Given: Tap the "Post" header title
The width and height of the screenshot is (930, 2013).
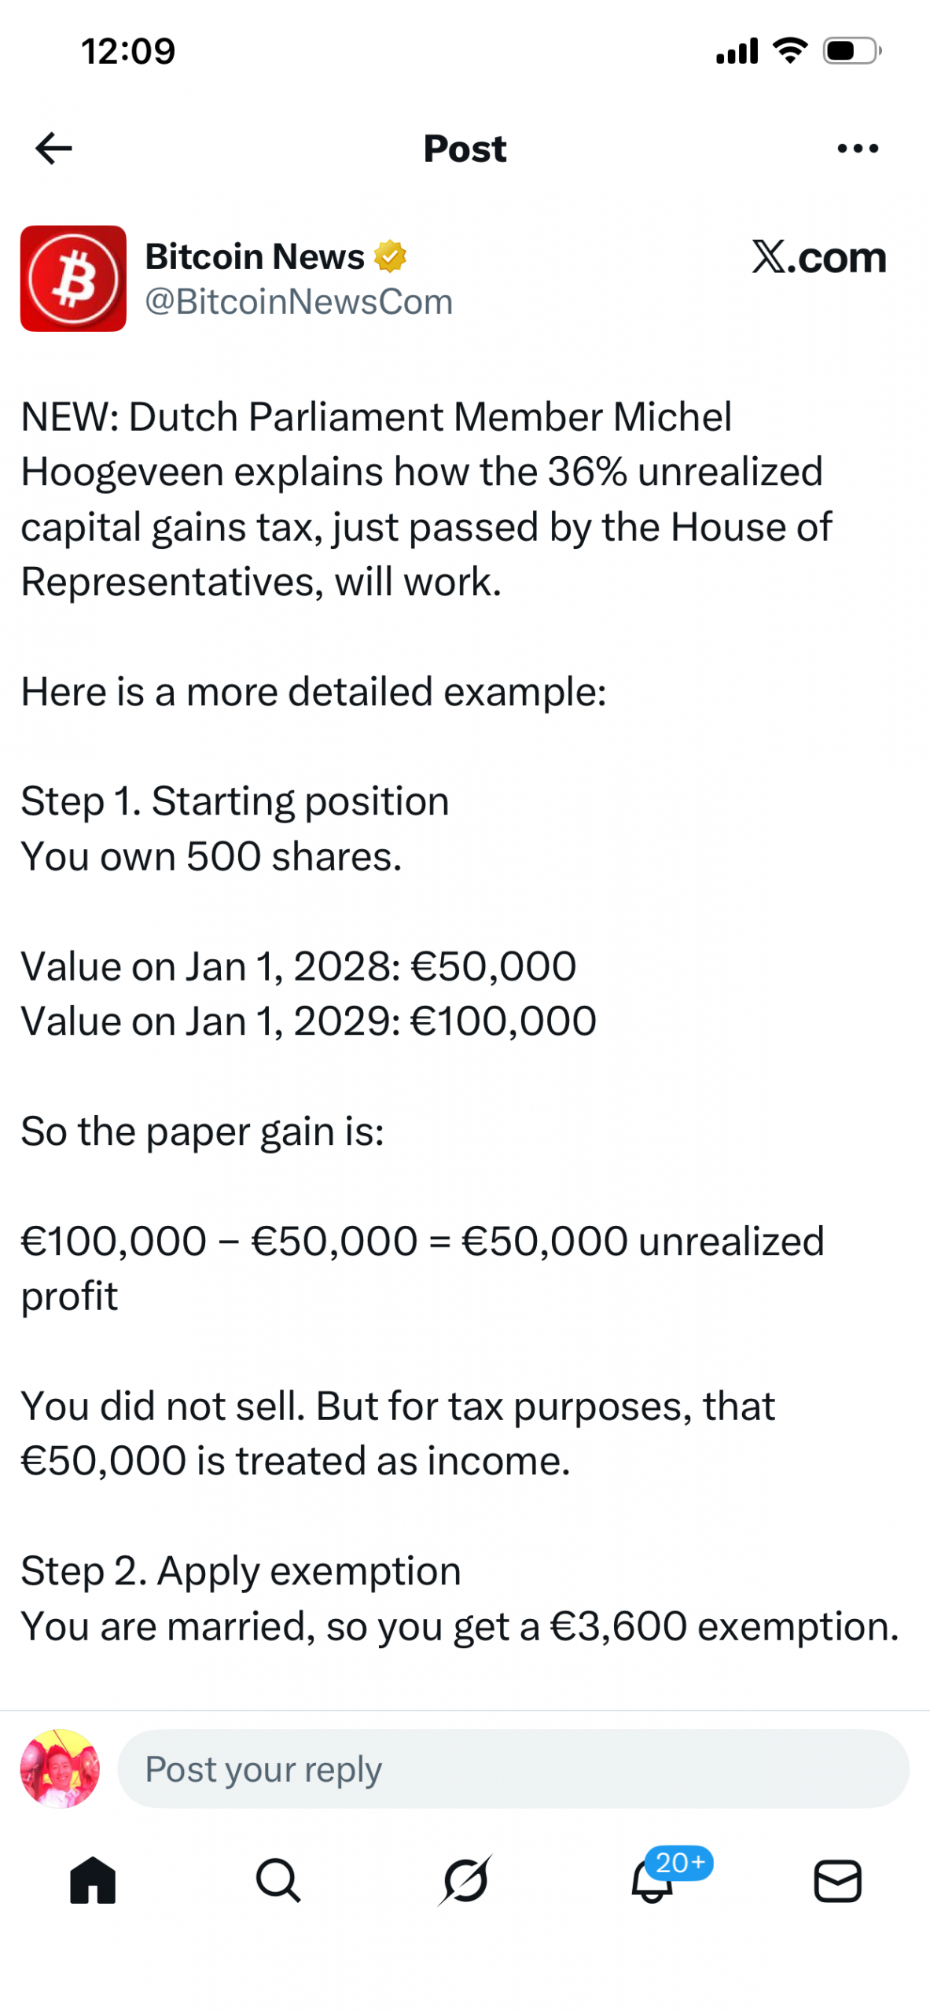Looking at the screenshot, I should (x=465, y=148).
